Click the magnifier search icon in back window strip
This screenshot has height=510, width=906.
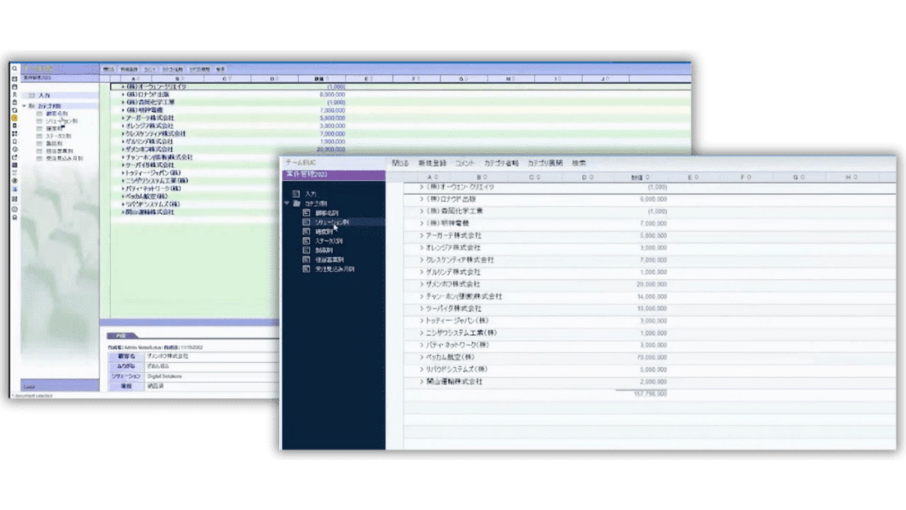point(15,69)
